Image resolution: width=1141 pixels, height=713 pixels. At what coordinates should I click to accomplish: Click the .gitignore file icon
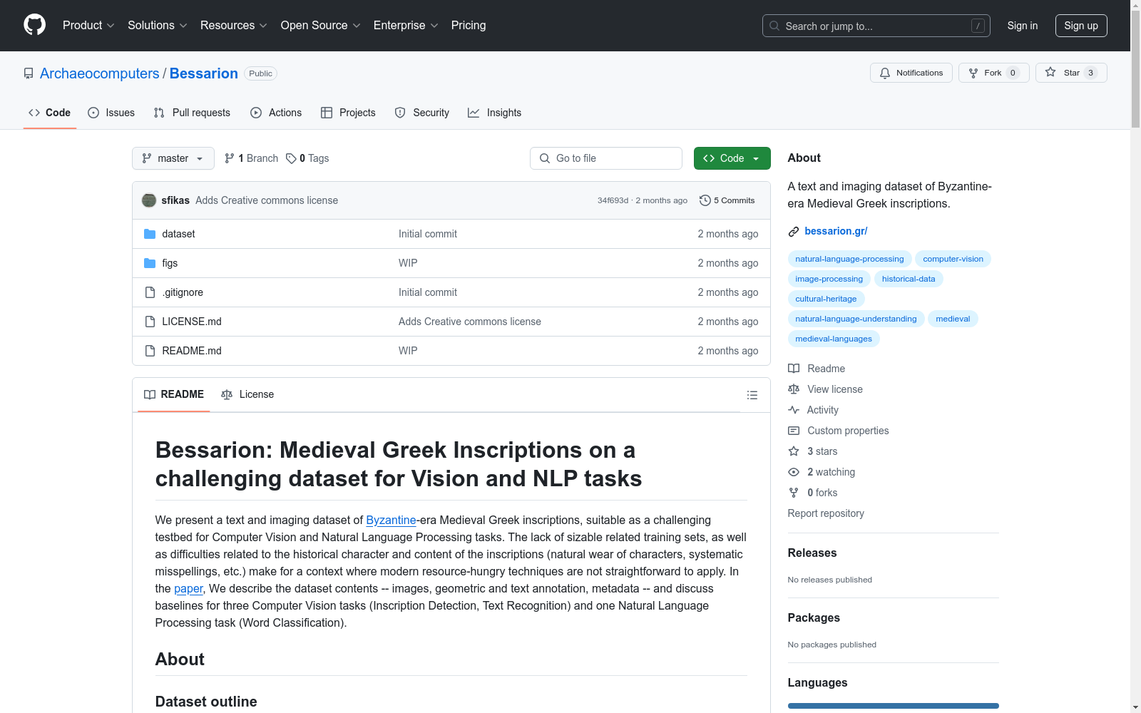150,292
